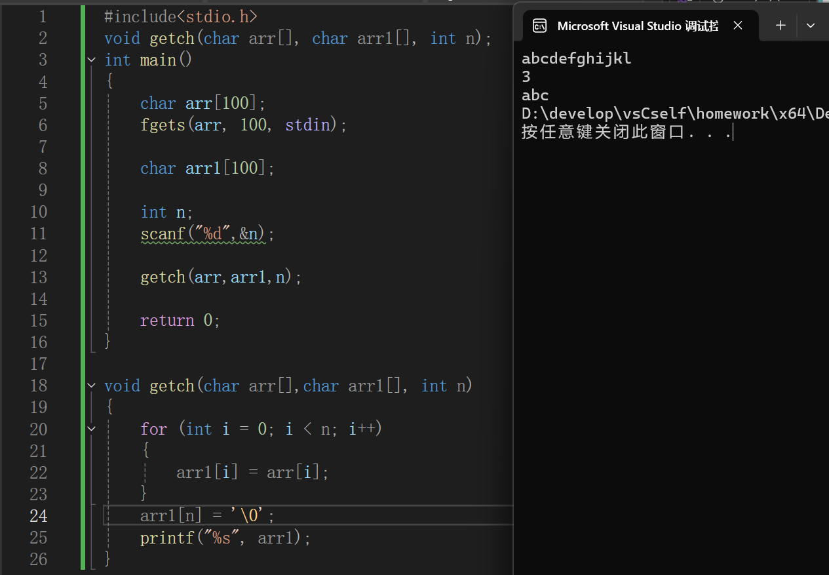Viewport: 829px width, 575px height.
Task: Collapse the main function at line 3
Action: (x=92, y=60)
